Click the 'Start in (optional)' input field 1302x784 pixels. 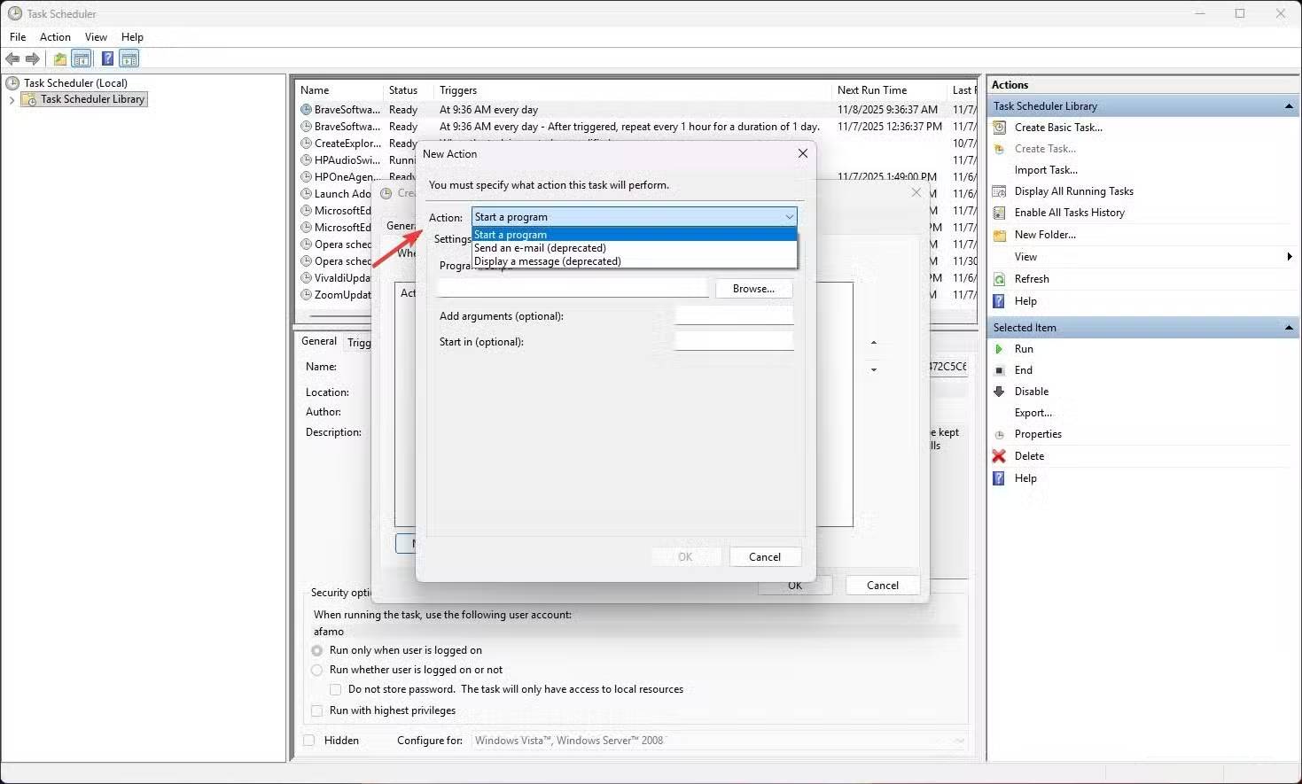[x=734, y=342]
